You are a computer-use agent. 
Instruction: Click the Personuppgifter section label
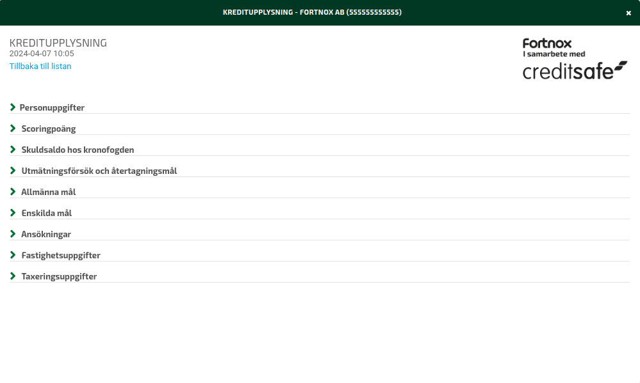click(52, 107)
